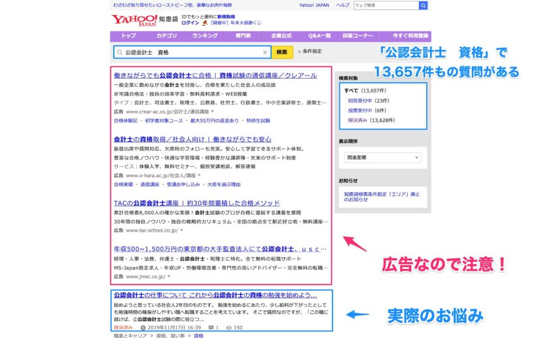Click the 大原を選ぶ理由 sitelink
This screenshot has height=338, width=541.
click(x=224, y=184)
